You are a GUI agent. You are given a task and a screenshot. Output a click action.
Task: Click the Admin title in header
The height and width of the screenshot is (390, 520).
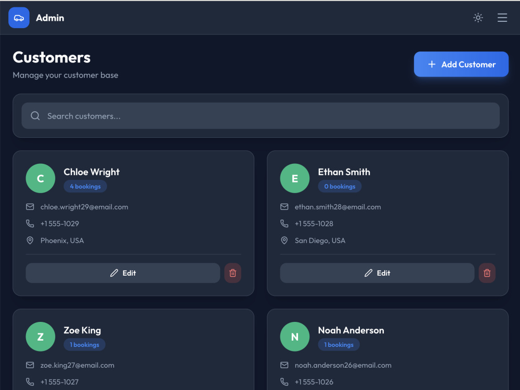tap(50, 18)
